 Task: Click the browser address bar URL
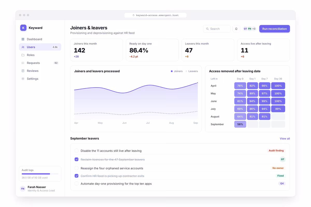point(155,15)
